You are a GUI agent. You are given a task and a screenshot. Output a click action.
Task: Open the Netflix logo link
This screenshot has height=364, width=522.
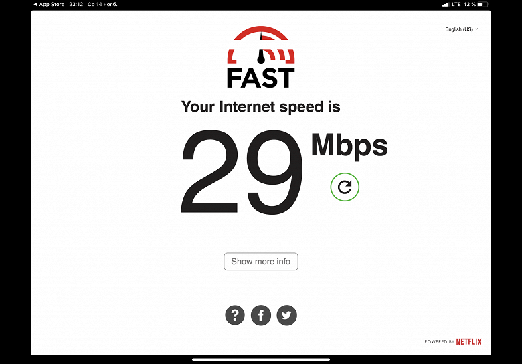point(468,342)
